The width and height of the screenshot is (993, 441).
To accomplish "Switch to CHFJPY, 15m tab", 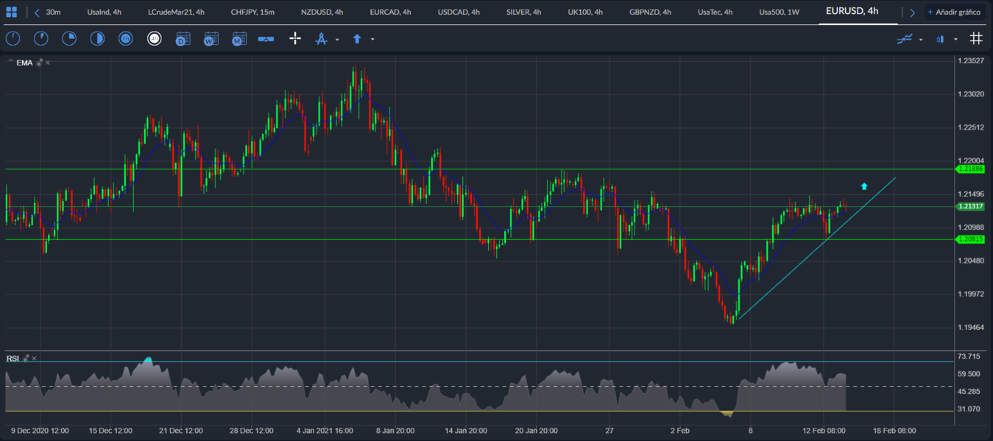I will (252, 12).
